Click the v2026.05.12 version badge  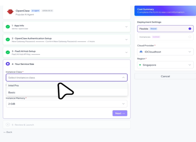click(x=48, y=11)
